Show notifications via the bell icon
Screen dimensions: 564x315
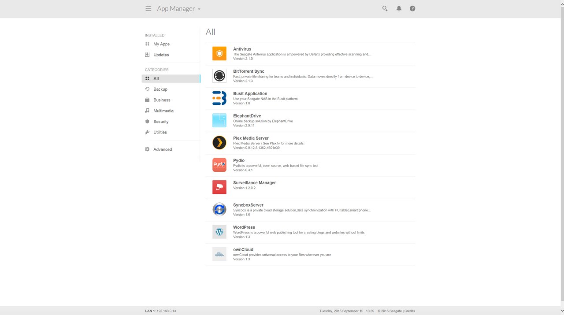click(399, 8)
